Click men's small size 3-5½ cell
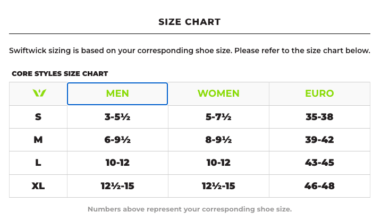 pos(117,117)
